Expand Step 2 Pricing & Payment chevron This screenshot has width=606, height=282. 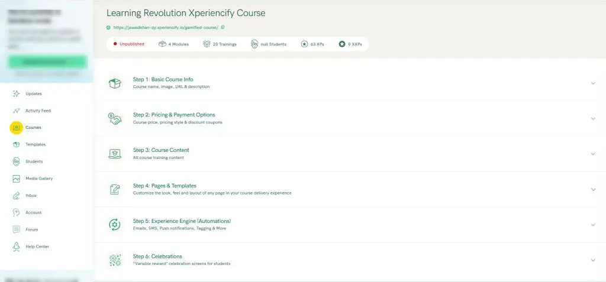pyautogui.click(x=593, y=119)
